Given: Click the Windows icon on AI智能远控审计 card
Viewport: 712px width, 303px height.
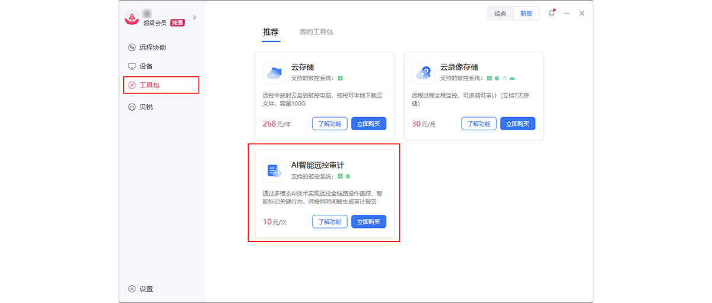Looking at the screenshot, I should pos(341,176).
